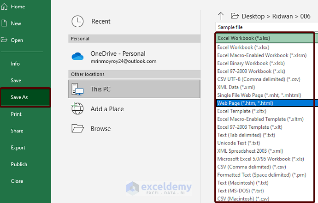
Task: Click the Home house icon
Action: [x=4, y=6]
